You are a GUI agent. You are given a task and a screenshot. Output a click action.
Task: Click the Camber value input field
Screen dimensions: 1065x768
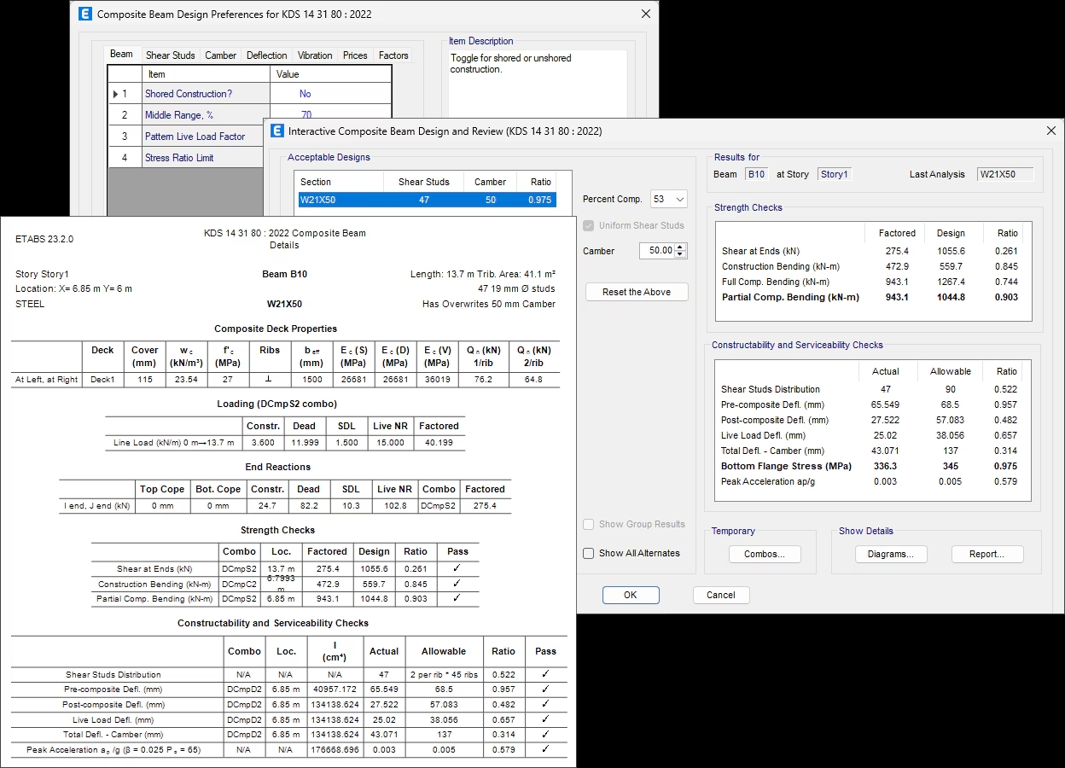(655, 251)
